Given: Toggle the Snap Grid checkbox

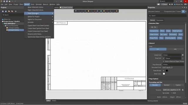Looking at the screenshot, I should click(164, 58).
